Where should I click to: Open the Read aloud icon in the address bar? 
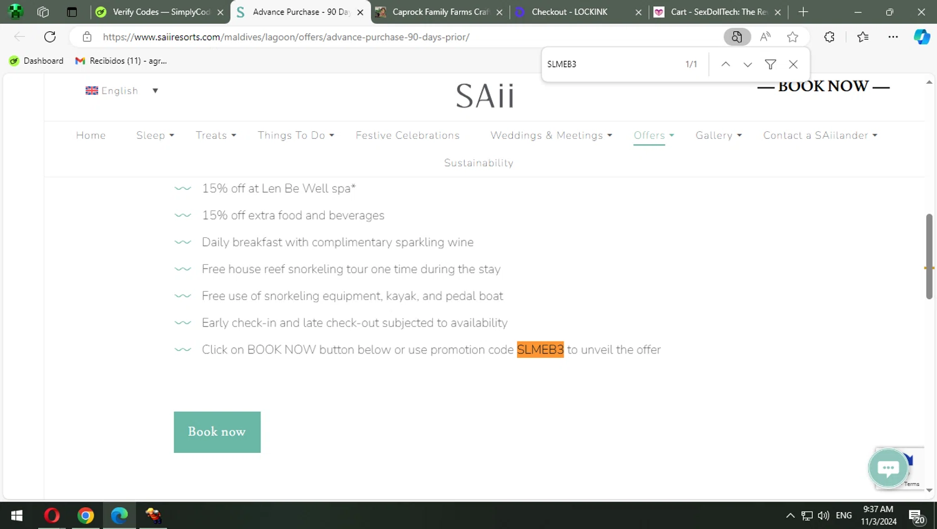(765, 37)
